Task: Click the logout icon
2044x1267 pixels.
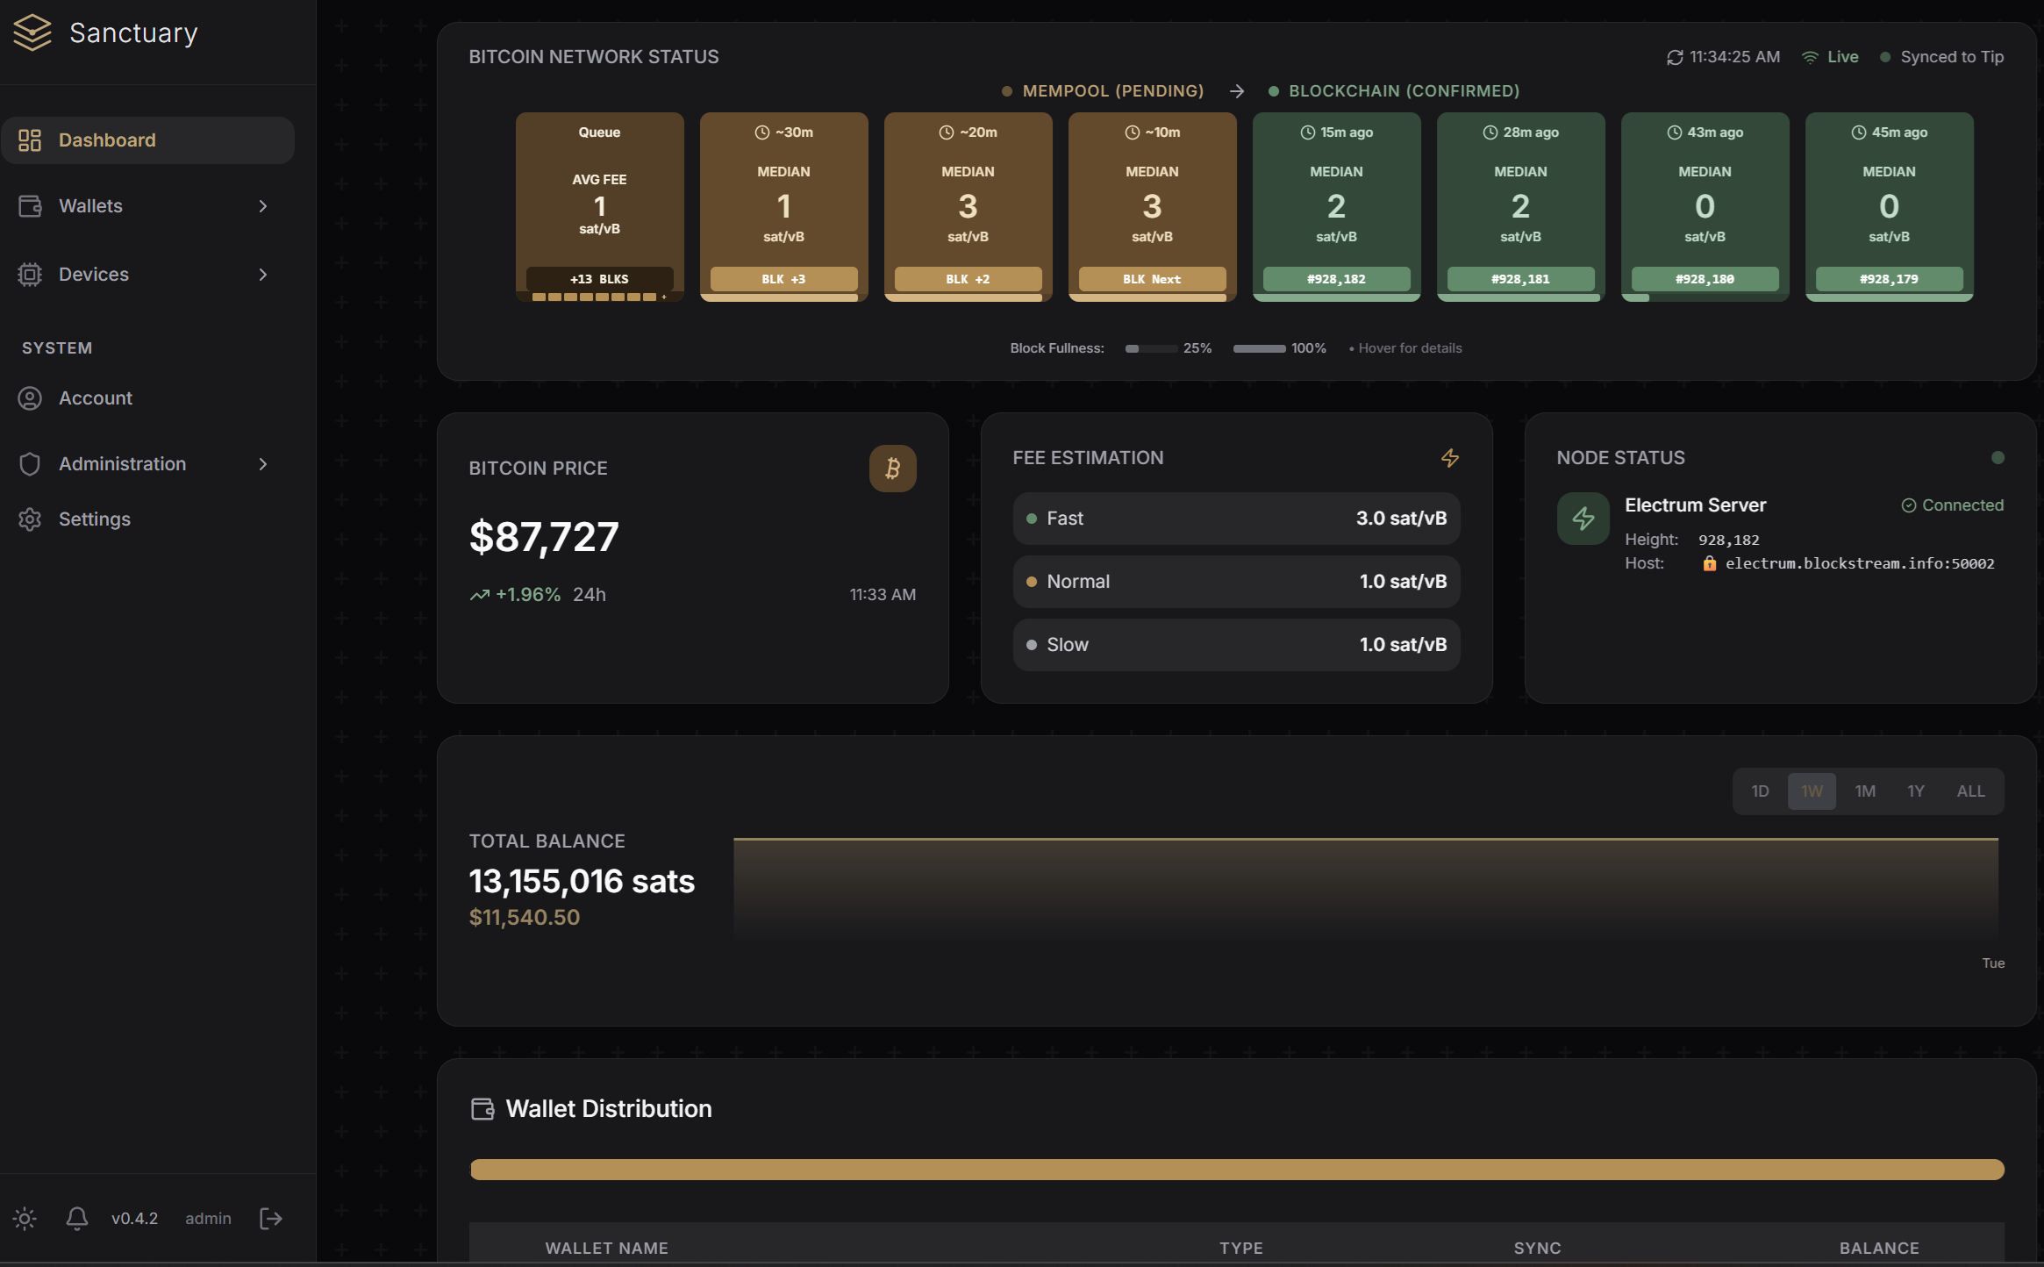Action: [271, 1219]
